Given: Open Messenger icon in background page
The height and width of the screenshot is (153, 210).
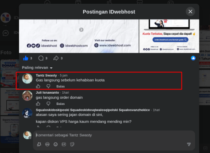Looking at the screenshot, I should pyautogui.click(x=5, y=33).
